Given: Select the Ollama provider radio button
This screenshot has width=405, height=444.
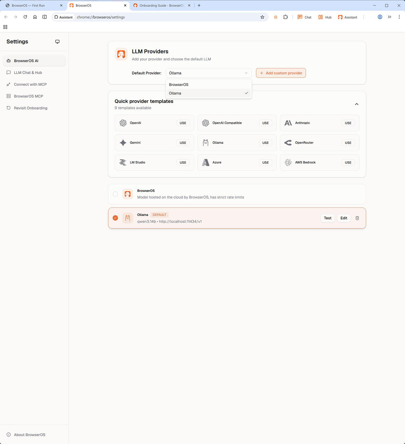Looking at the screenshot, I should pyautogui.click(x=115, y=218).
